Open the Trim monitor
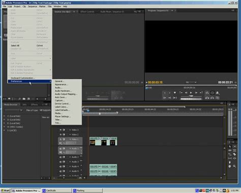 [218, 98]
